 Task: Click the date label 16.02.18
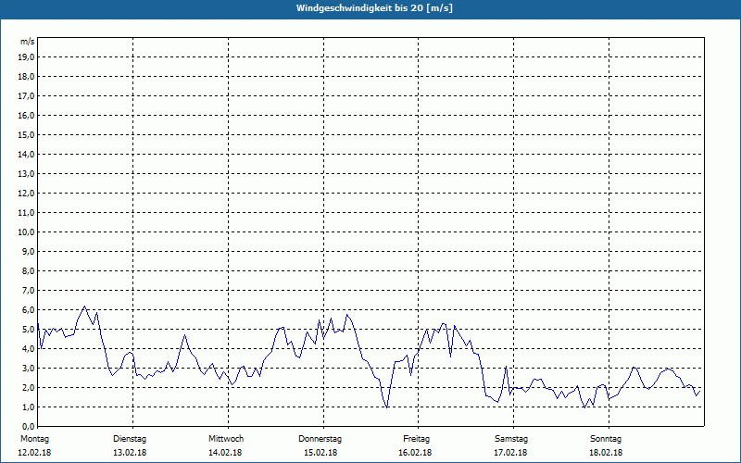[x=415, y=453]
